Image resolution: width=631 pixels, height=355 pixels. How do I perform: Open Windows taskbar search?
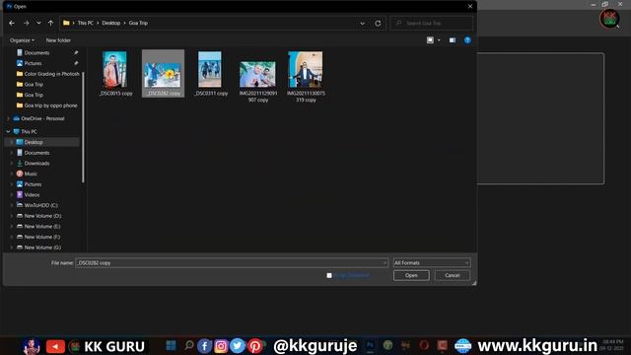pos(188,345)
